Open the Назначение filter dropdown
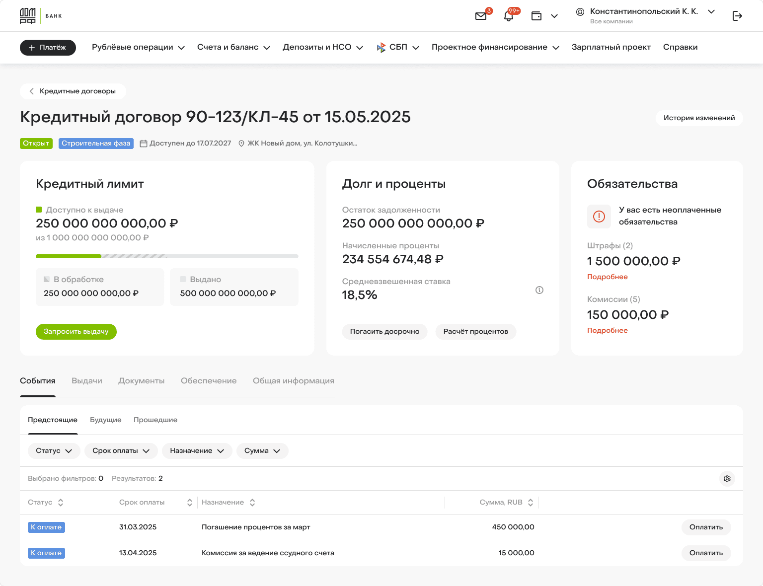 (x=197, y=451)
